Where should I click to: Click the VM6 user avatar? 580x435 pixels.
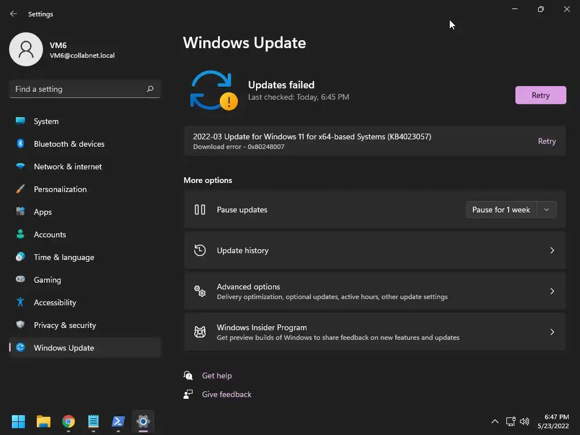(x=26, y=49)
